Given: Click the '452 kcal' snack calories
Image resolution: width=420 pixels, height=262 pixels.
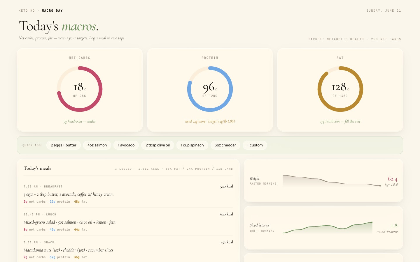Looking at the screenshot, I should (227, 242).
